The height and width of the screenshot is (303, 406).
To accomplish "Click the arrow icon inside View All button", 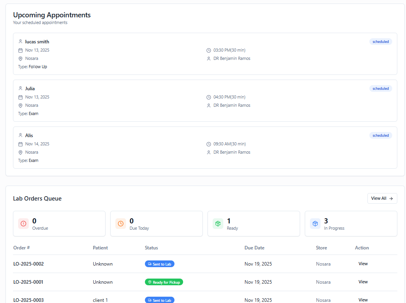I will point(391,198).
